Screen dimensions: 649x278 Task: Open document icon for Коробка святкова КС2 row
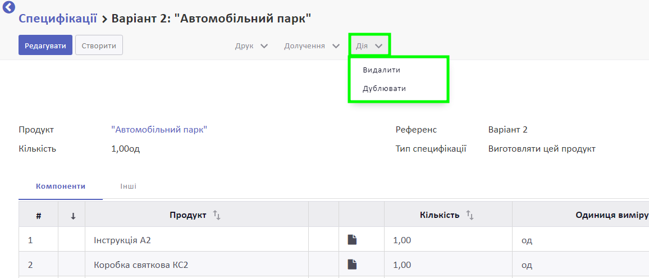tap(352, 265)
